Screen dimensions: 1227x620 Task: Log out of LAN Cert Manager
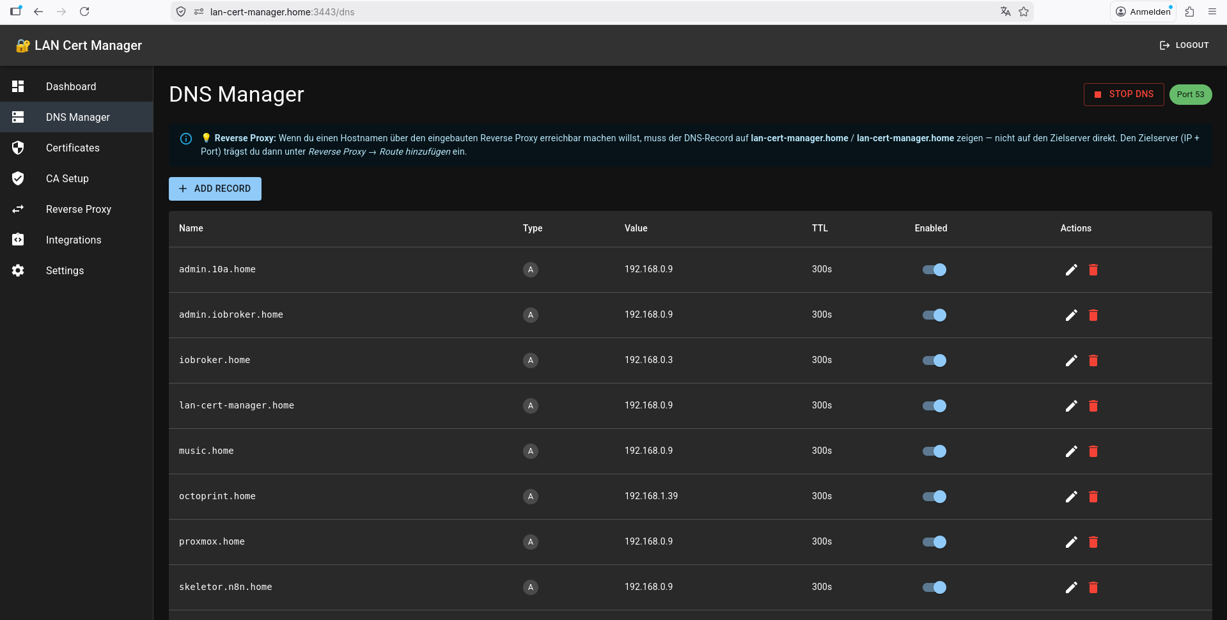[1184, 45]
